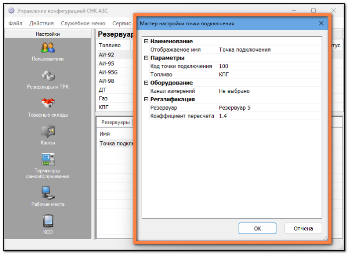Confirm the wizard with OK button

[x=258, y=228]
